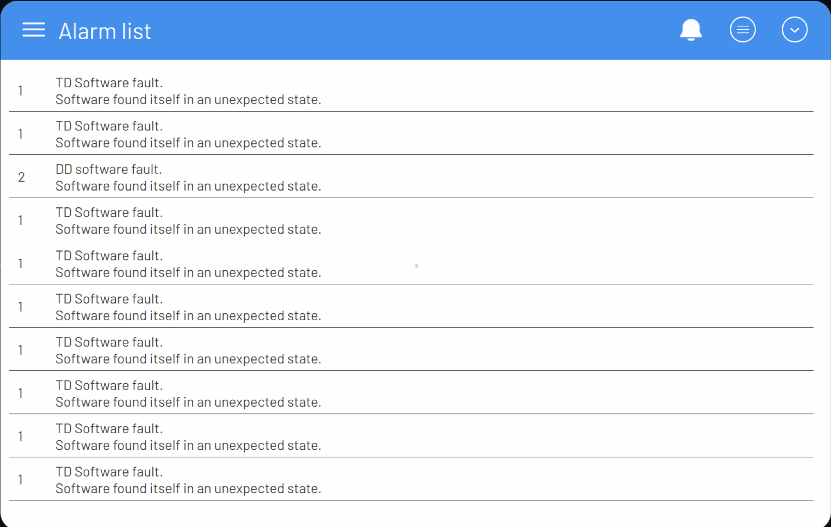831x527 pixels.
Task: Select the seventh alarm in the list
Action: (x=109, y=342)
